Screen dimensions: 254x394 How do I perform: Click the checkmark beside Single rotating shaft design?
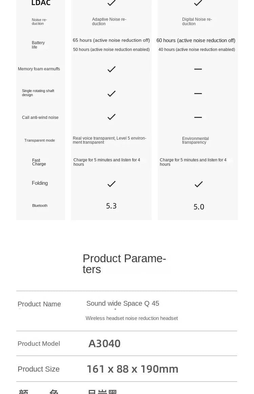pyautogui.click(x=111, y=94)
